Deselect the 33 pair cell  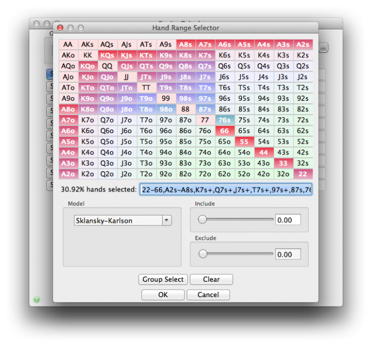click(283, 163)
